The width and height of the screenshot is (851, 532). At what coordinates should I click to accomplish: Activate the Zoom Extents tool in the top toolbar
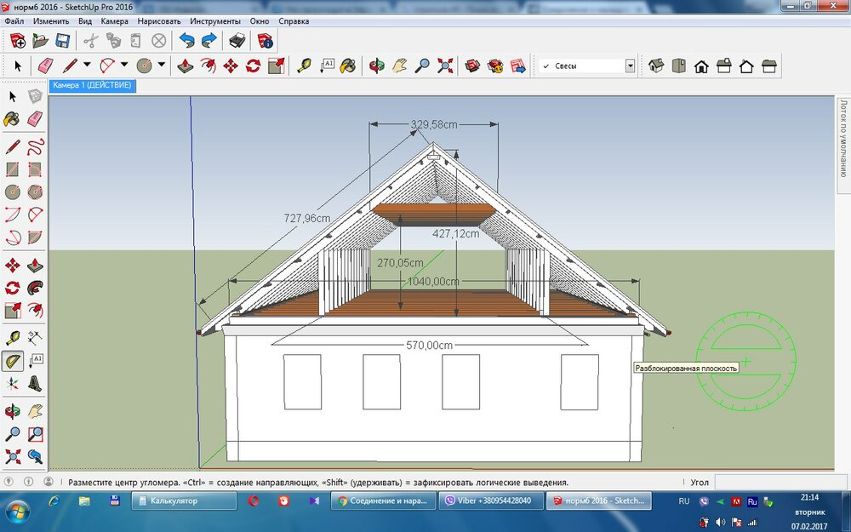click(x=445, y=66)
